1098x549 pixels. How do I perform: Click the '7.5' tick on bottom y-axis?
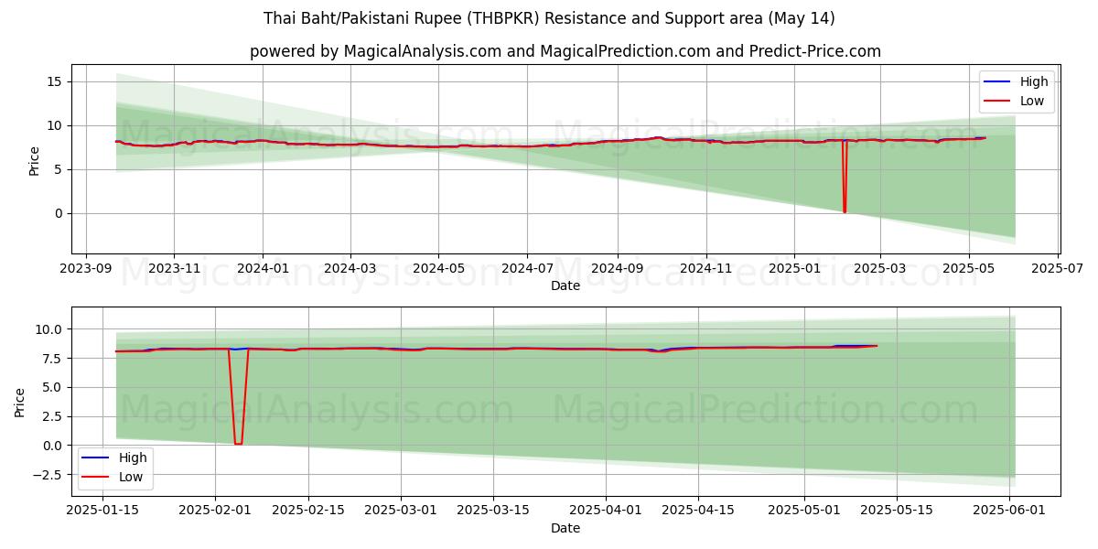[52, 359]
